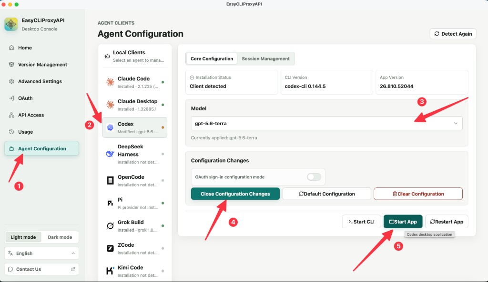
Task: Click Close Configuration Changes button
Action: (235, 194)
